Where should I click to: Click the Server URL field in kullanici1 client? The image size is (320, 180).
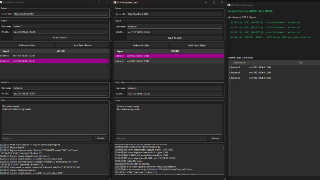coord(61,14)
